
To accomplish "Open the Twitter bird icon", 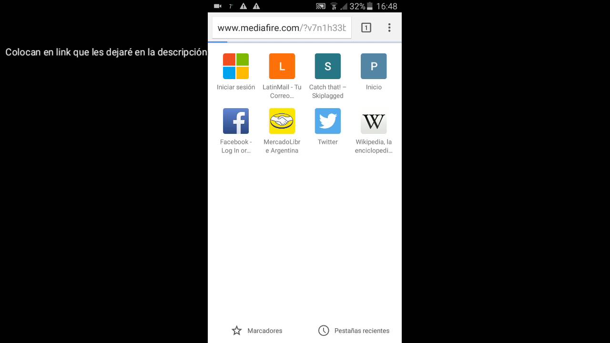I will coord(328,121).
